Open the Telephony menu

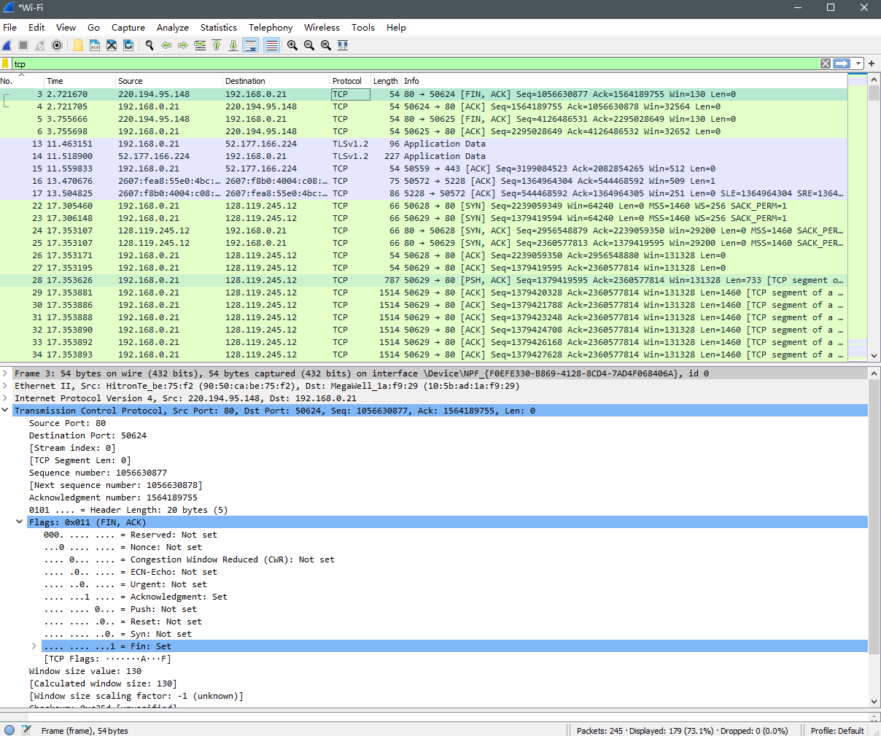tap(270, 27)
